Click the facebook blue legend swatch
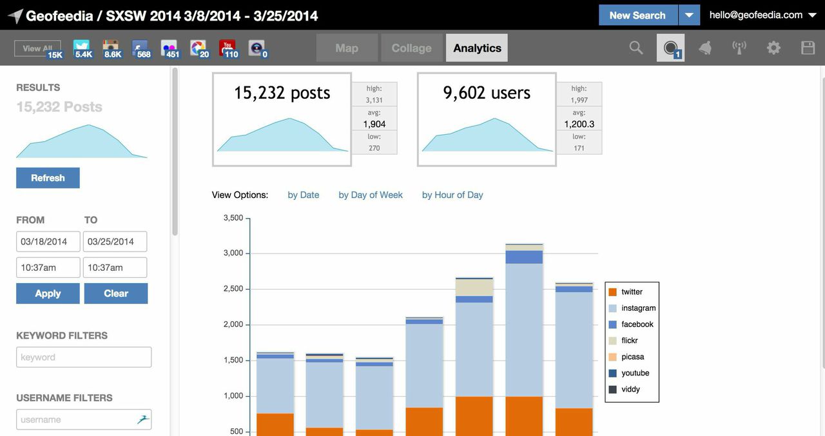Screen dimensions: 825x436 (x=613, y=324)
